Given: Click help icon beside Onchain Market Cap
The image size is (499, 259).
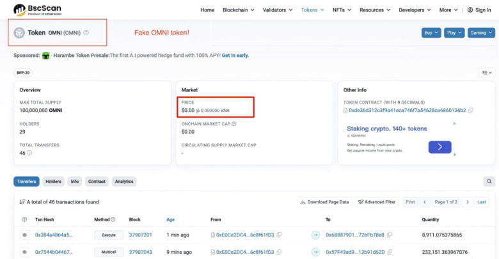Looking at the screenshot, I should (x=234, y=124).
